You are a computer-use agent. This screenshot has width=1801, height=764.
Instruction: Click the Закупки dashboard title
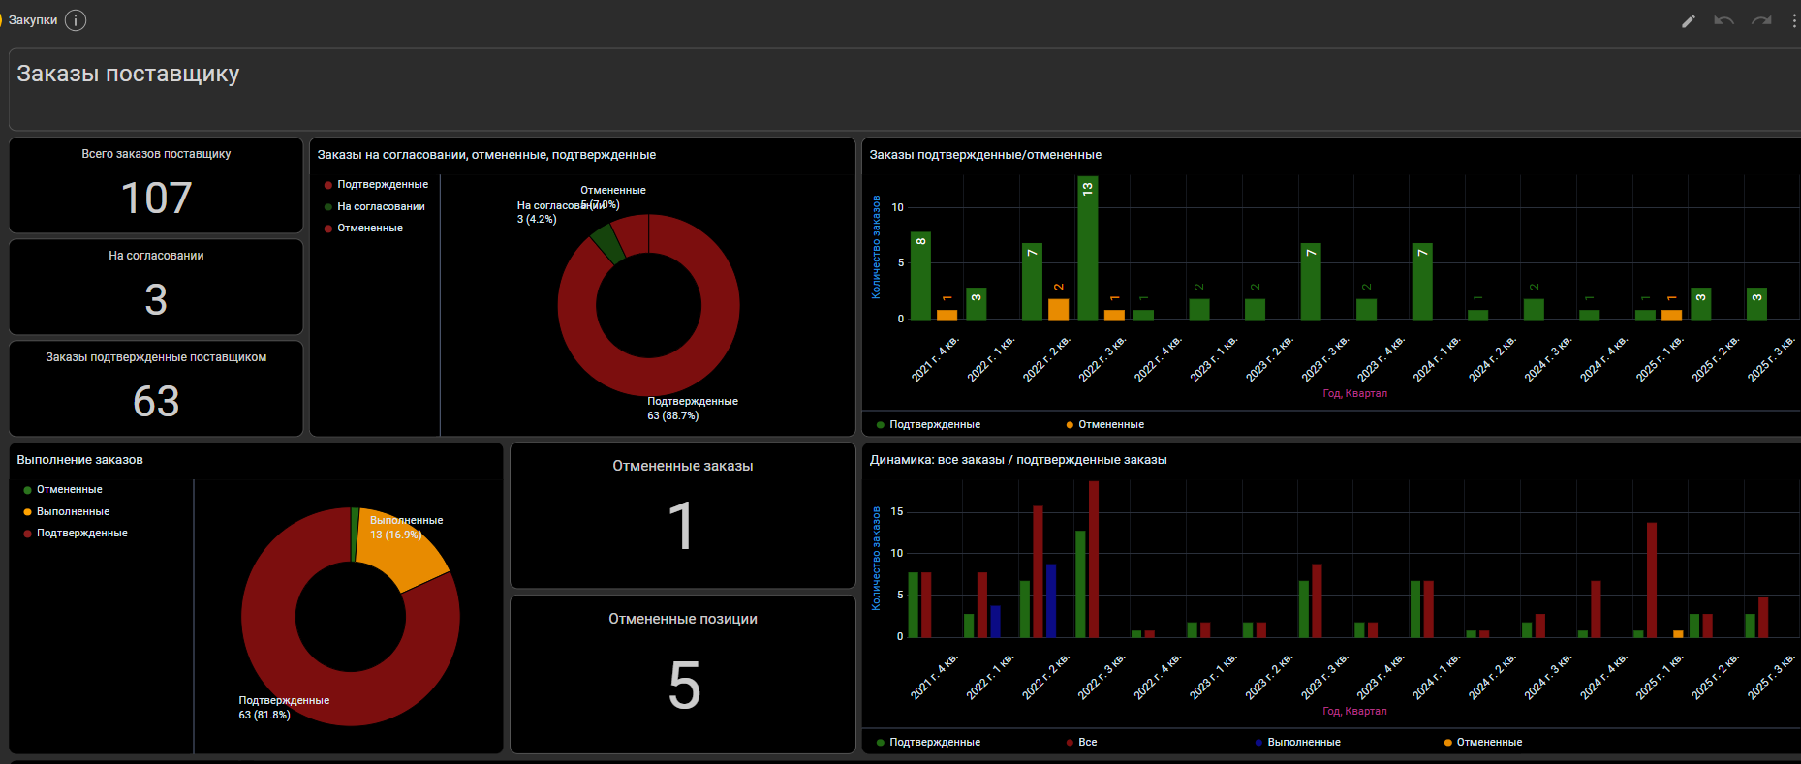coord(33,20)
